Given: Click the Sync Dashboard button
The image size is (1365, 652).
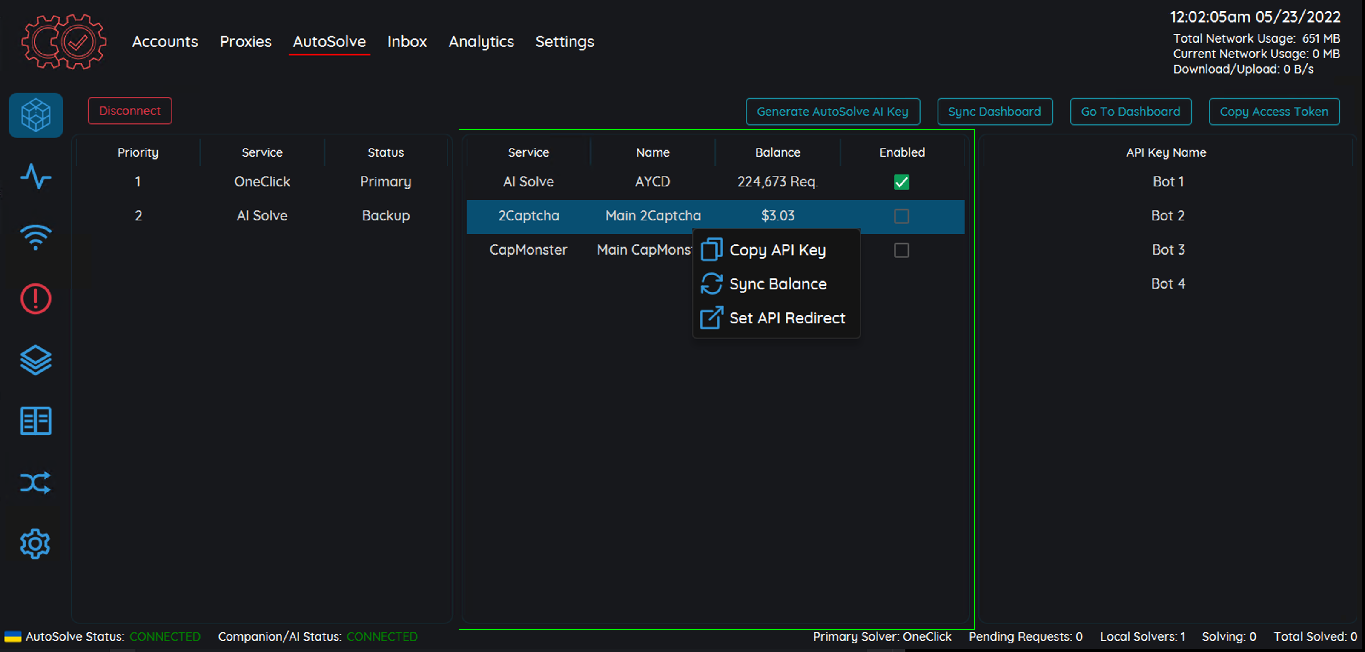Looking at the screenshot, I should [x=995, y=111].
